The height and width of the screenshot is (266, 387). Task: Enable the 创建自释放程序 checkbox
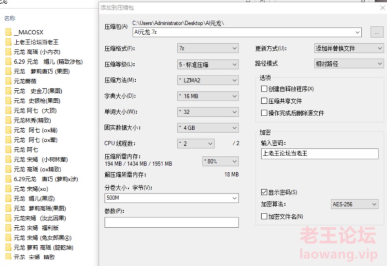[264, 89]
